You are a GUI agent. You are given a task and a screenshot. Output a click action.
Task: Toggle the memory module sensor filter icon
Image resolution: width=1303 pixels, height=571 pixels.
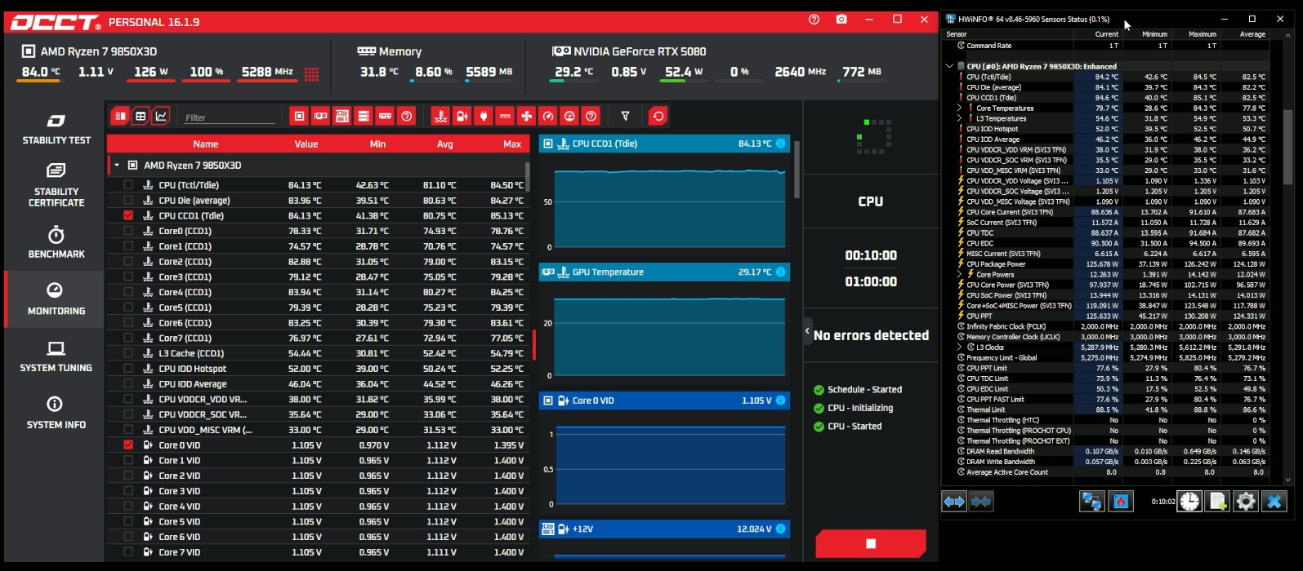tap(385, 117)
